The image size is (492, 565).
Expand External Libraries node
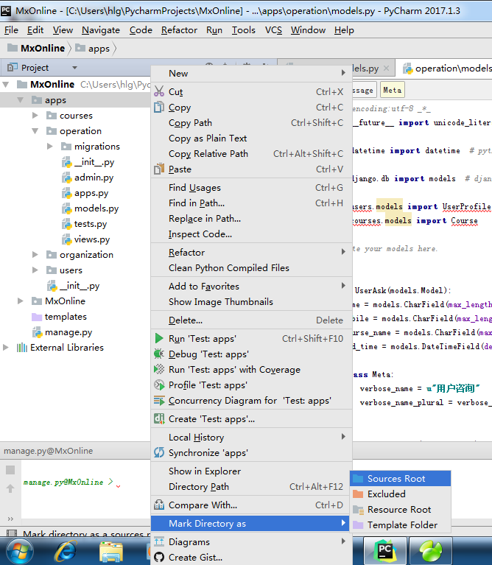click(x=6, y=348)
